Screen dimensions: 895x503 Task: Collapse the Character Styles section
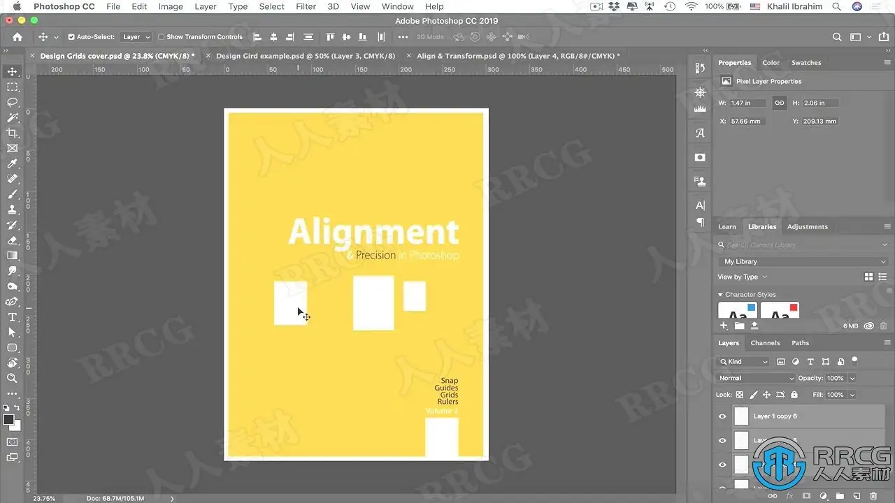720,295
